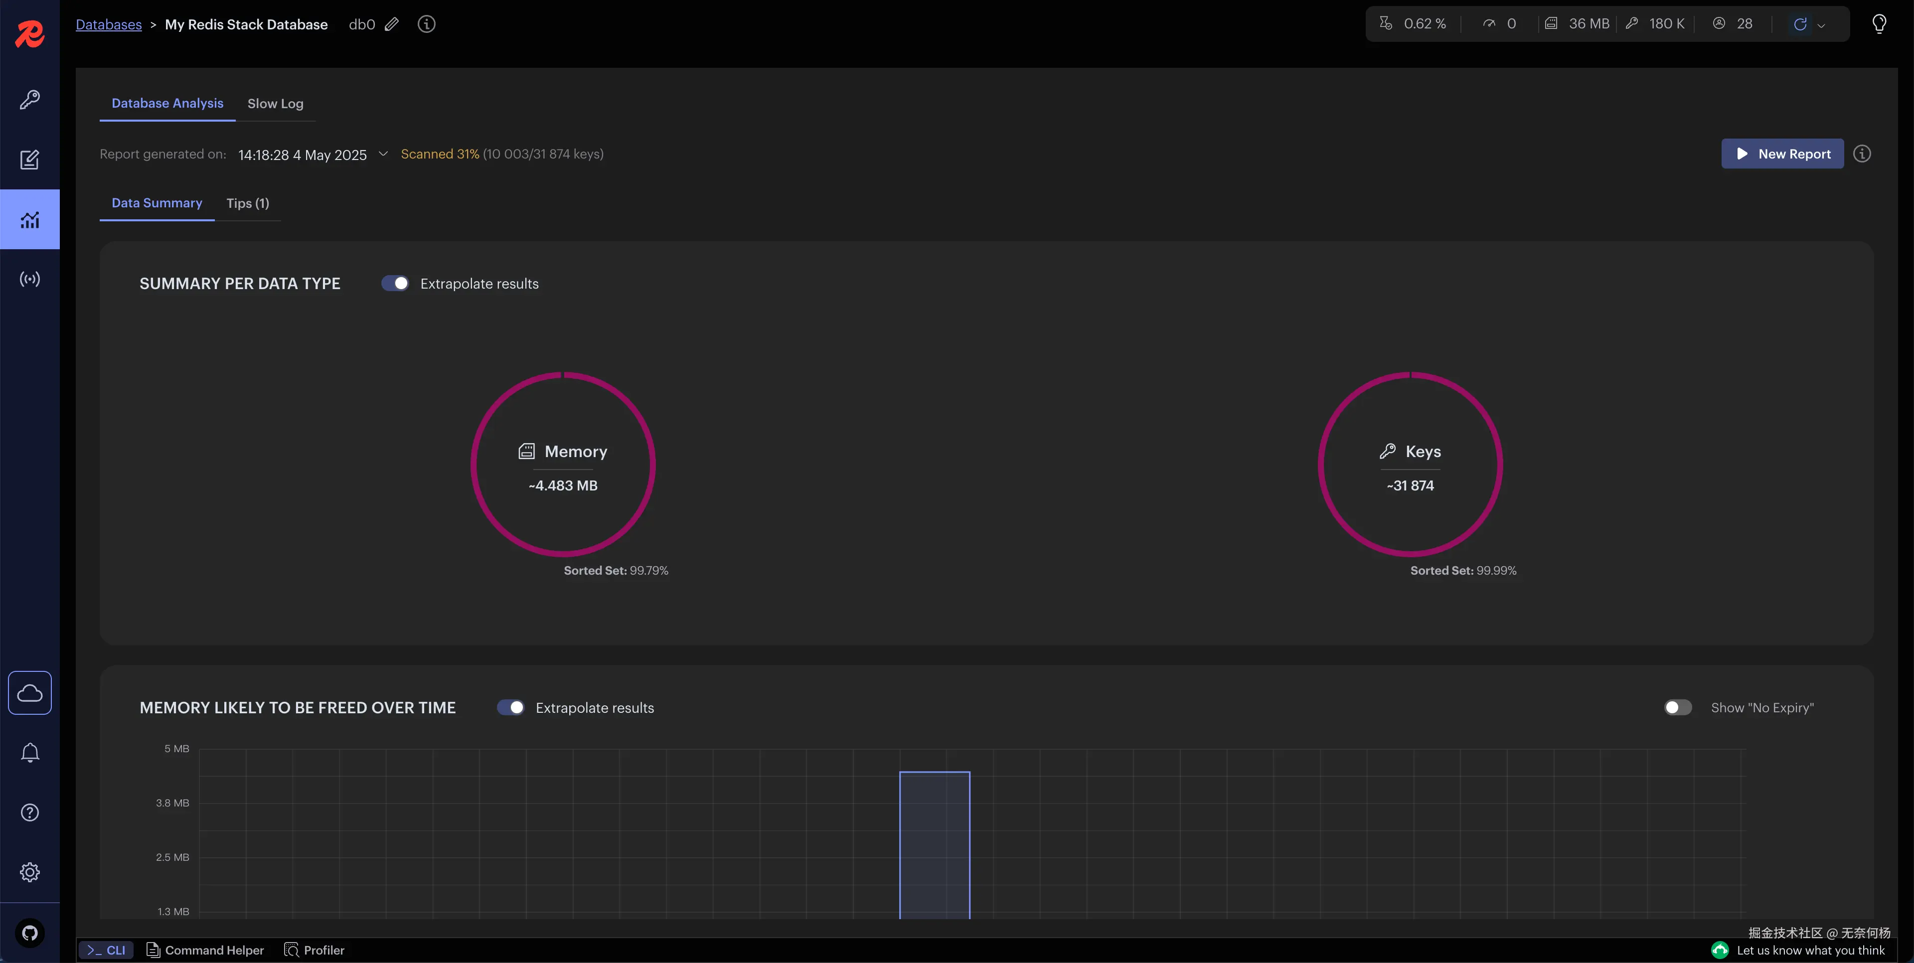Click the New Report button
Viewport: 1914px width, 963px height.
click(x=1782, y=154)
